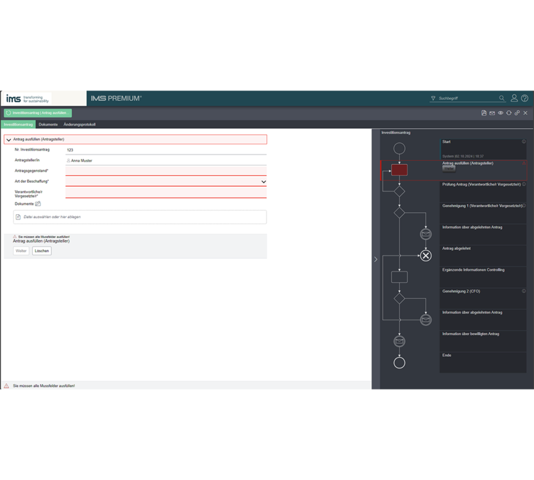Select the Genehmigung 1 step row
This screenshot has width=534, height=480.
coord(483,213)
